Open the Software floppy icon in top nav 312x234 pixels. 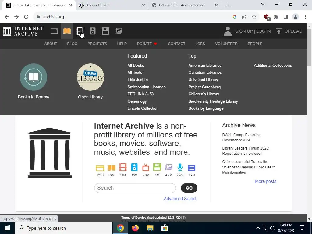tap(105, 31)
